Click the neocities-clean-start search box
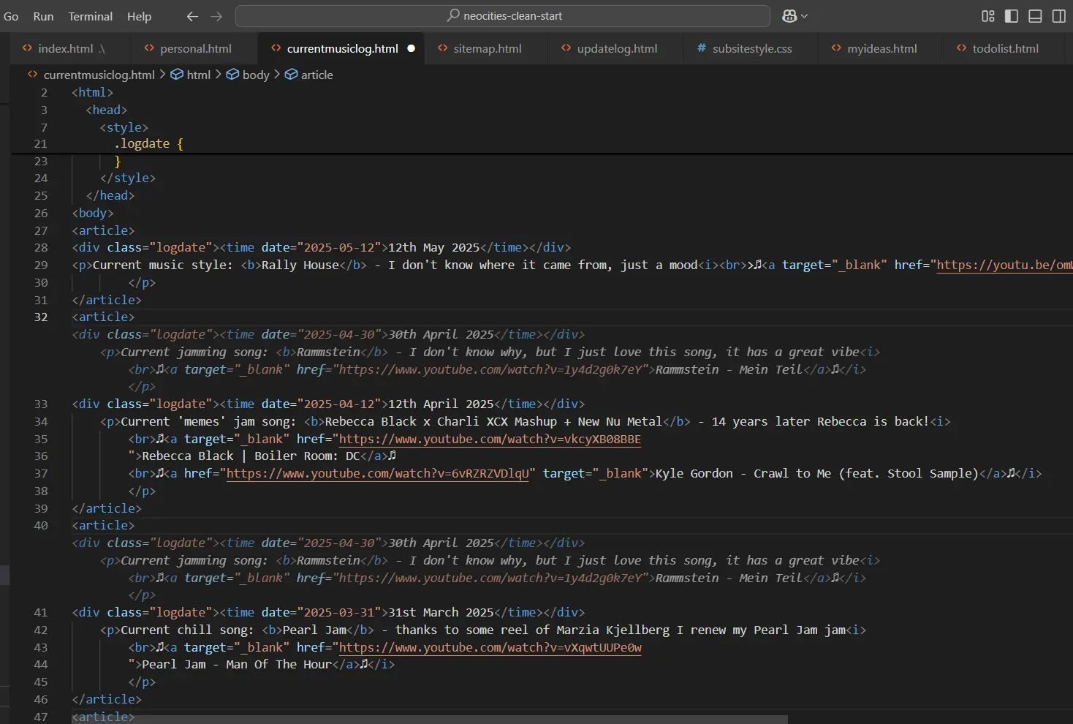The width and height of the screenshot is (1073, 724). click(503, 16)
